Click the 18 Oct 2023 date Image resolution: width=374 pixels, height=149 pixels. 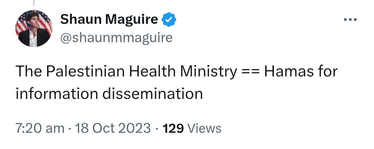coord(113,128)
